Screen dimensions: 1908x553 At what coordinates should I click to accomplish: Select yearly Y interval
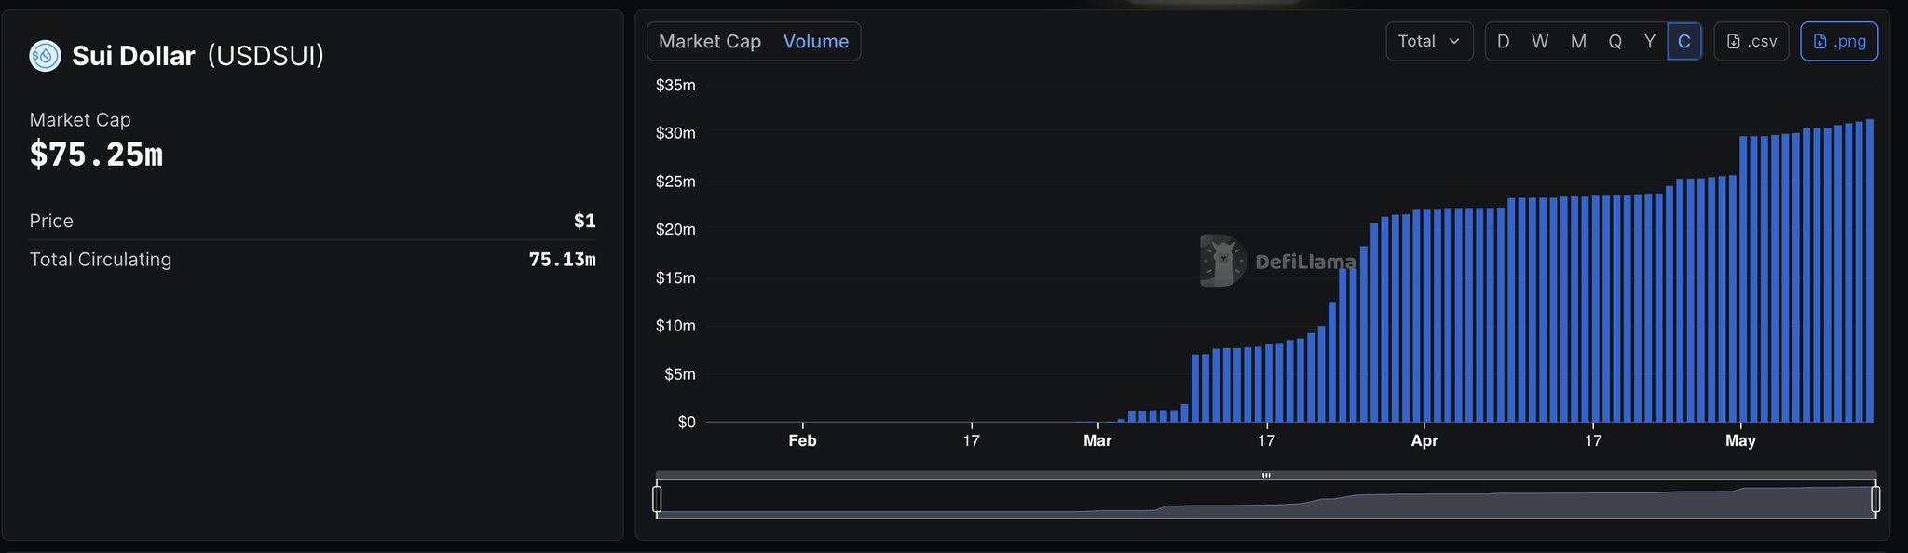click(1649, 41)
